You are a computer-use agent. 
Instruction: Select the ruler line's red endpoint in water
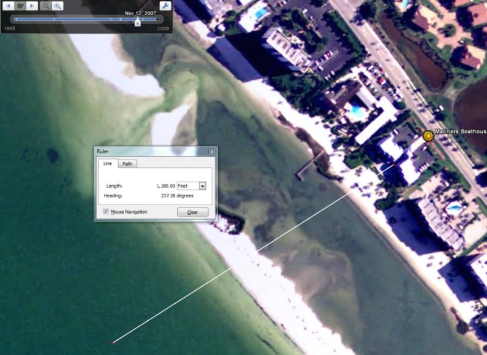click(x=113, y=342)
